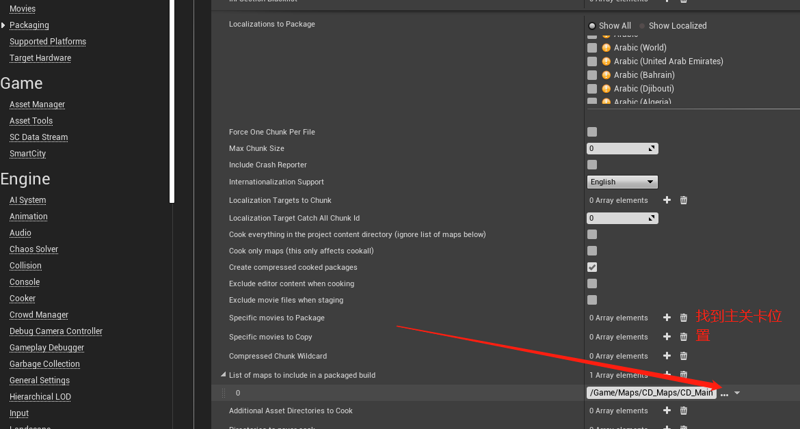Delete all Specific movies to Copy elements

click(x=684, y=337)
